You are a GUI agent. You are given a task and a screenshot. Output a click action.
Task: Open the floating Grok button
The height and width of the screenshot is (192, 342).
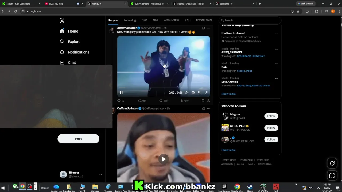[x=332, y=163]
